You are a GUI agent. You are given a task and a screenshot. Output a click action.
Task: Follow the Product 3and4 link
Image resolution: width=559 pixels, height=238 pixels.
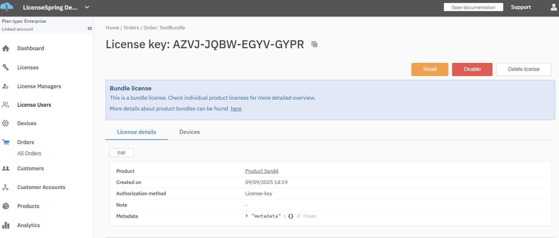261,171
